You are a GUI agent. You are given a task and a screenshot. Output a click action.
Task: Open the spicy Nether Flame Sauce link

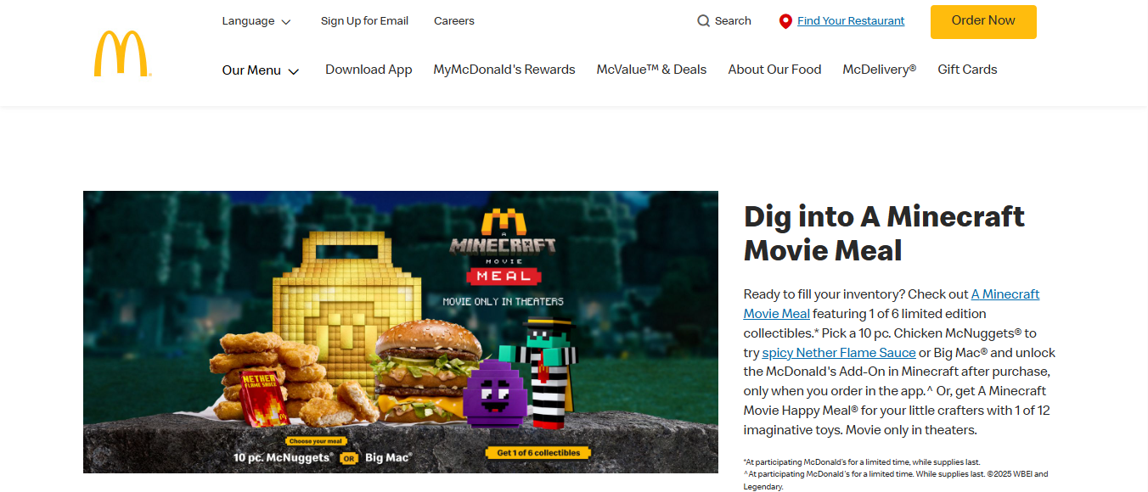(838, 352)
